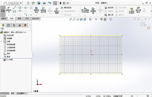This screenshot has width=152, height=97.
Task: Select 历史记录 in the feature tree
Action: [x=9, y=35]
